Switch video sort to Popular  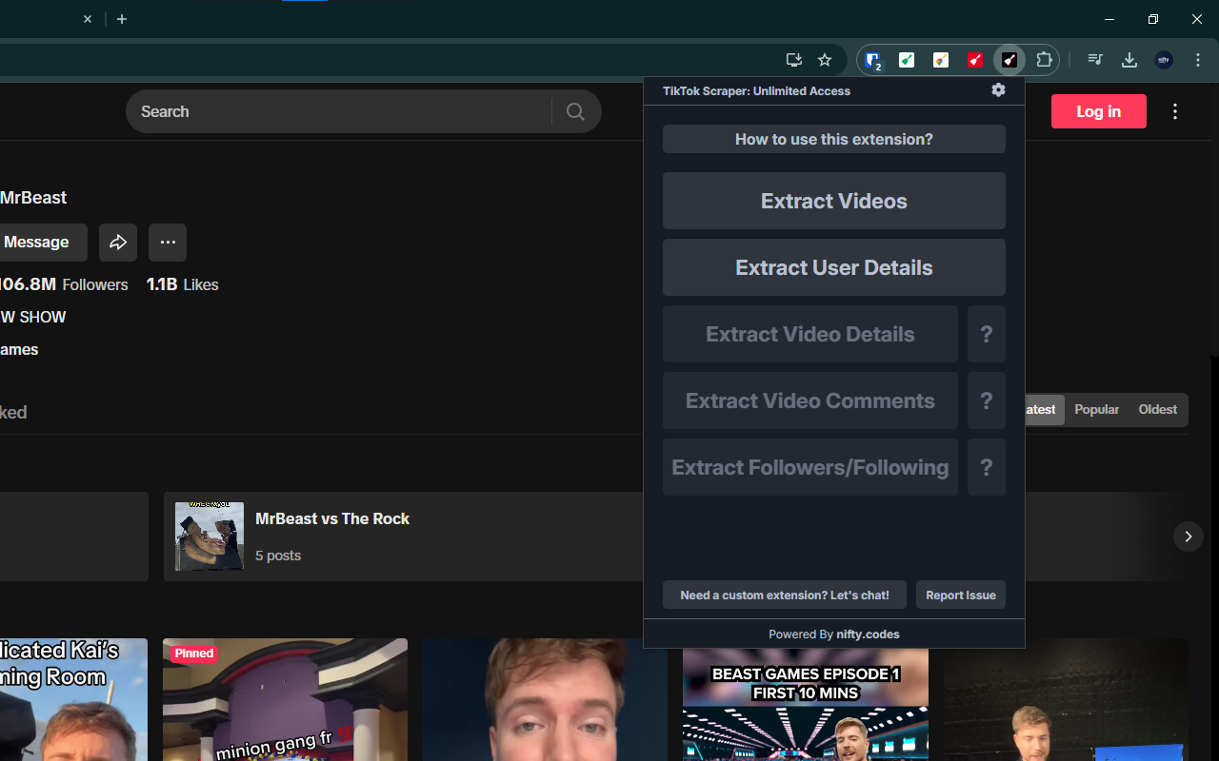tap(1097, 409)
